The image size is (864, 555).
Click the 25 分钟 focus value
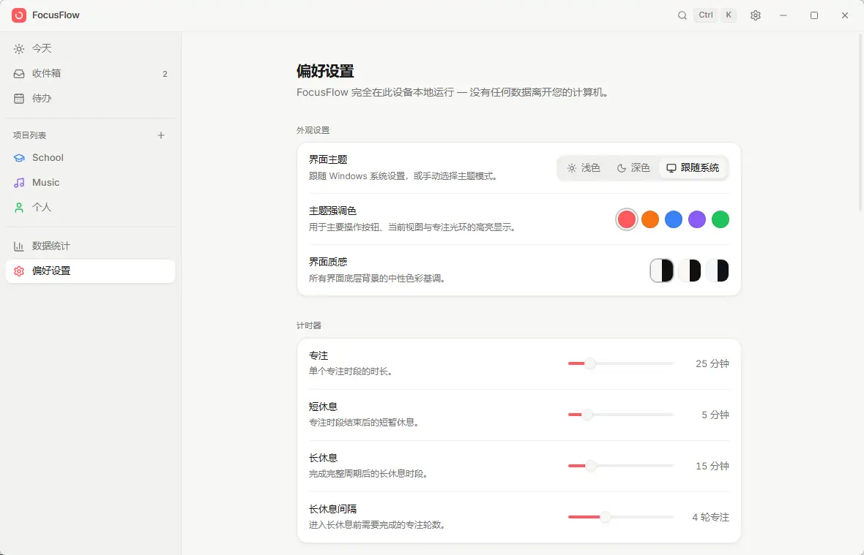pyautogui.click(x=712, y=363)
